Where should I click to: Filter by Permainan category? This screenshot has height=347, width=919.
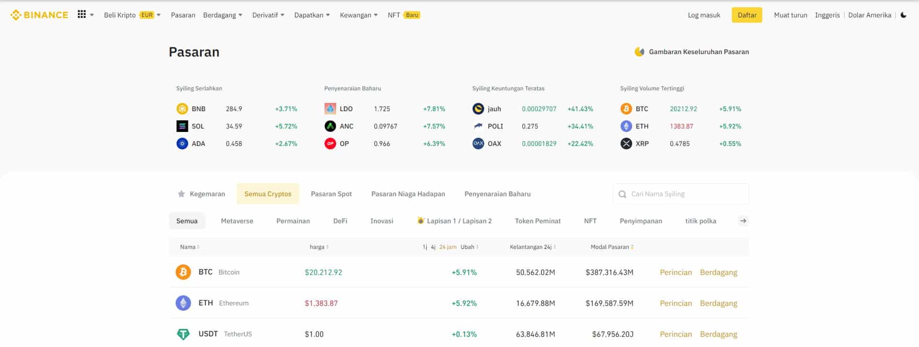coord(293,221)
